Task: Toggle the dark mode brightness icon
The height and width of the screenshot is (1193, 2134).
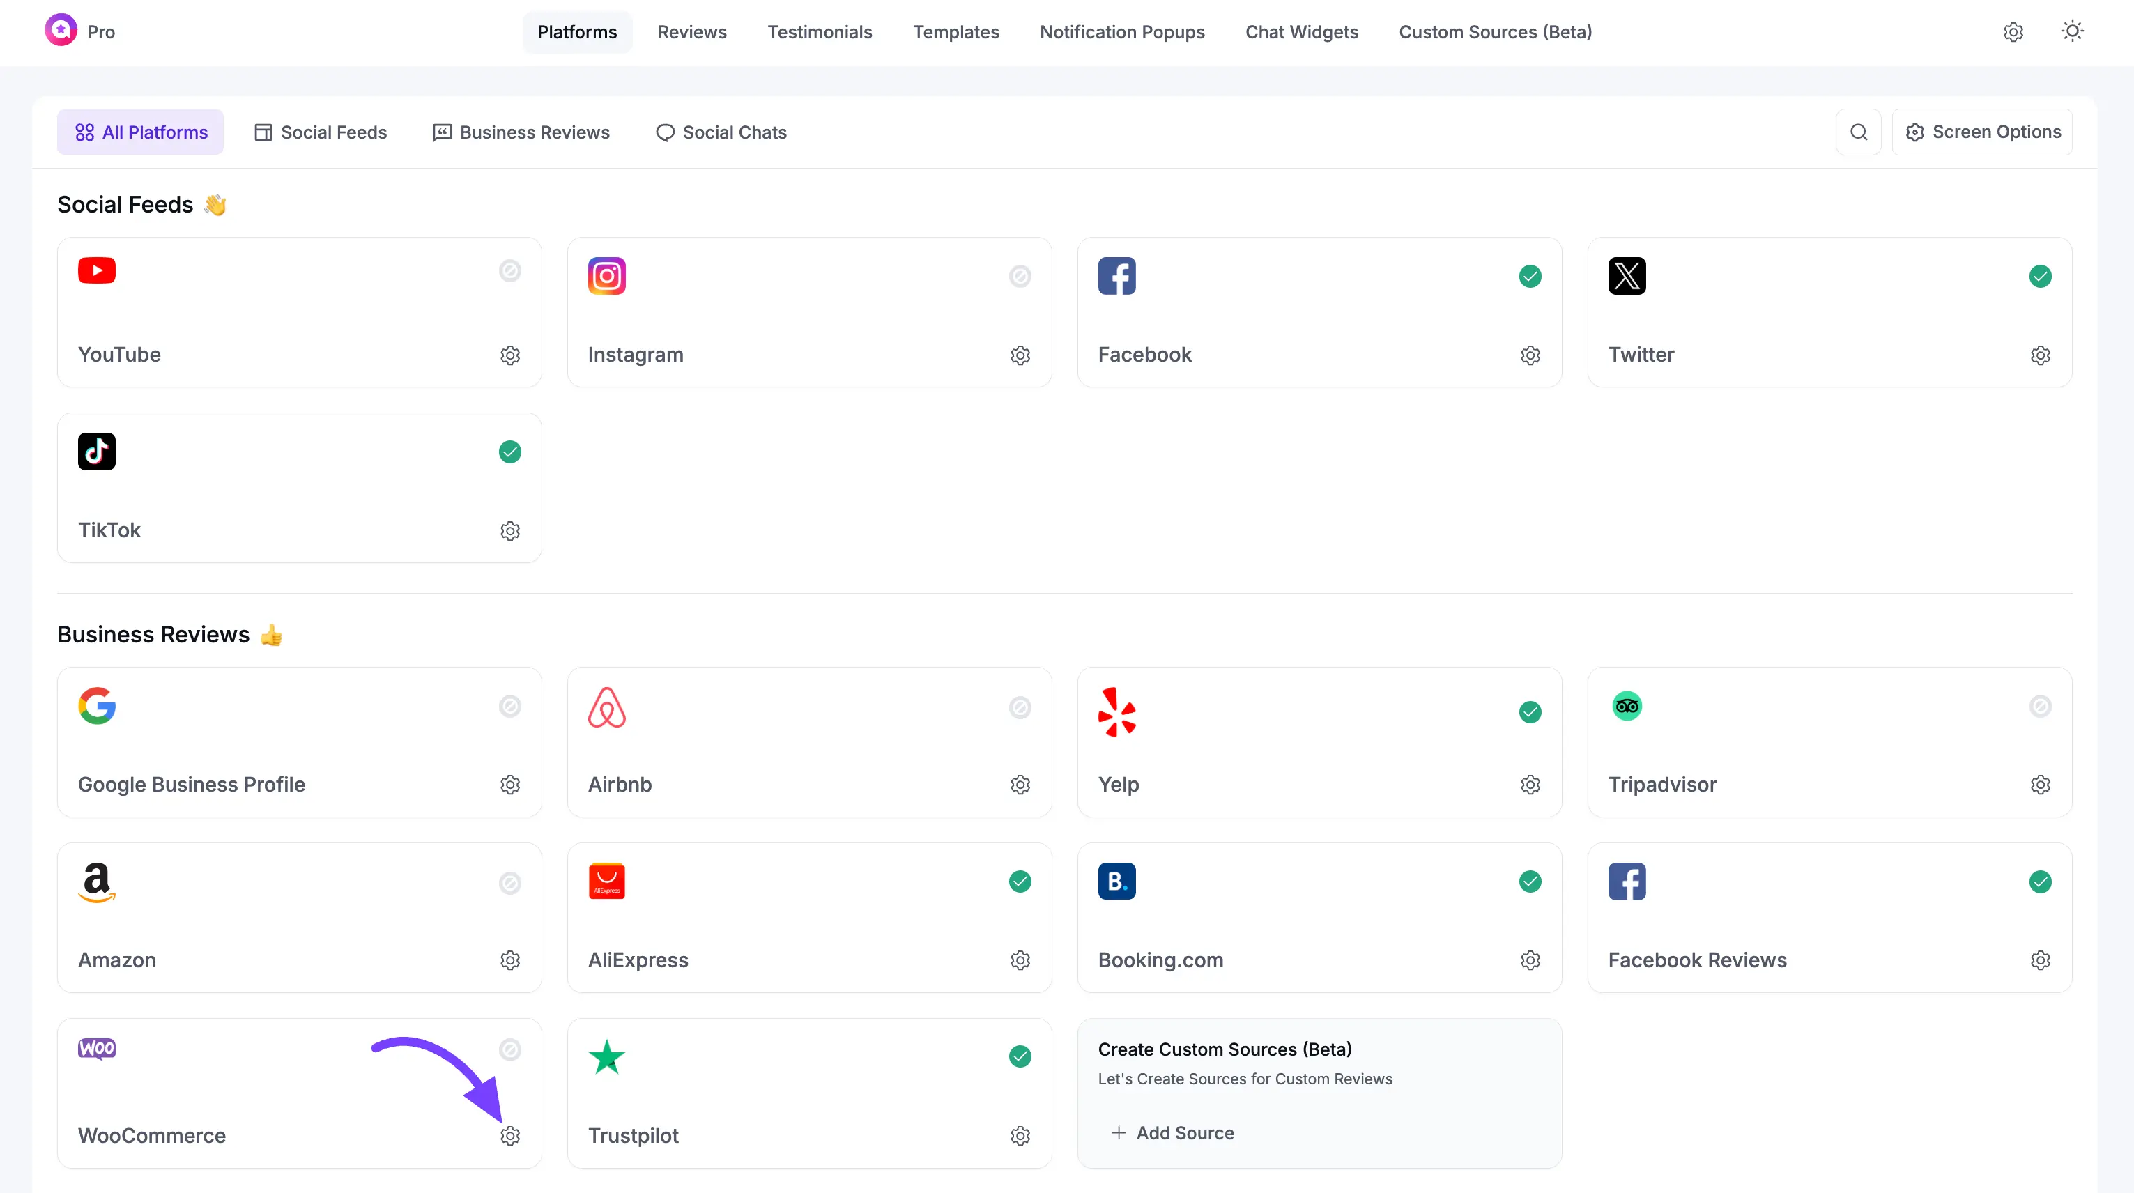Action: tap(2072, 31)
